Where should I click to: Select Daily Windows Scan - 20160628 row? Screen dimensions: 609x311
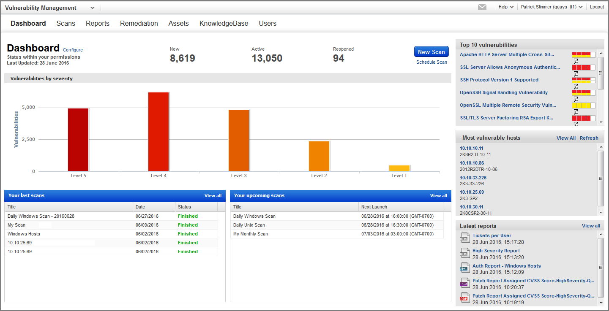click(x=112, y=216)
